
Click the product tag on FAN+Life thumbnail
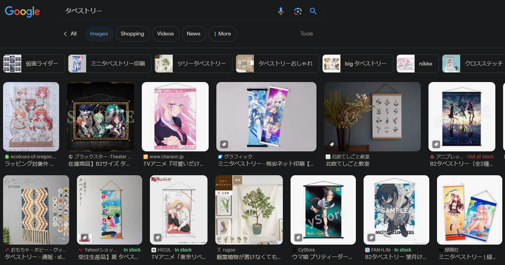pos(371,238)
